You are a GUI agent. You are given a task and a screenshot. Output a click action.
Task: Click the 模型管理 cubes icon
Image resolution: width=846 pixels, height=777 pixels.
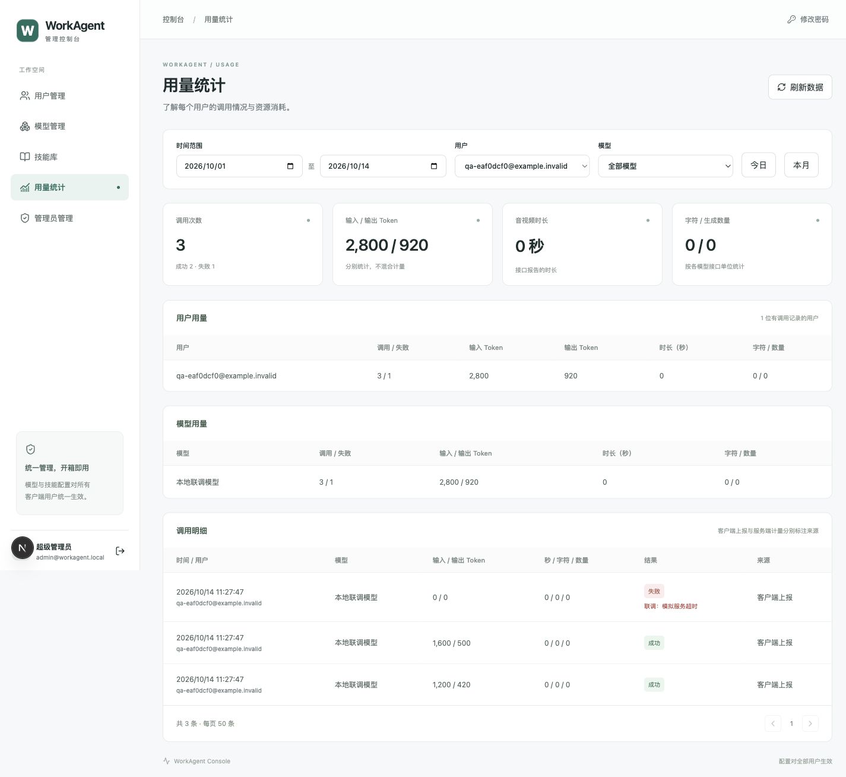[25, 126]
